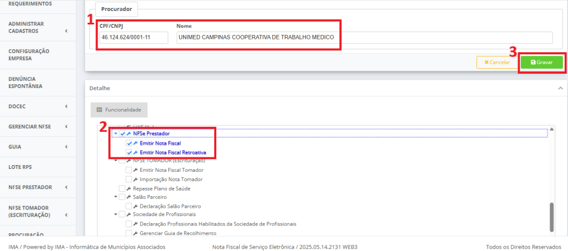
Task: Click Declaração Salão Parceiro label
Action: (x=170, y=206)
